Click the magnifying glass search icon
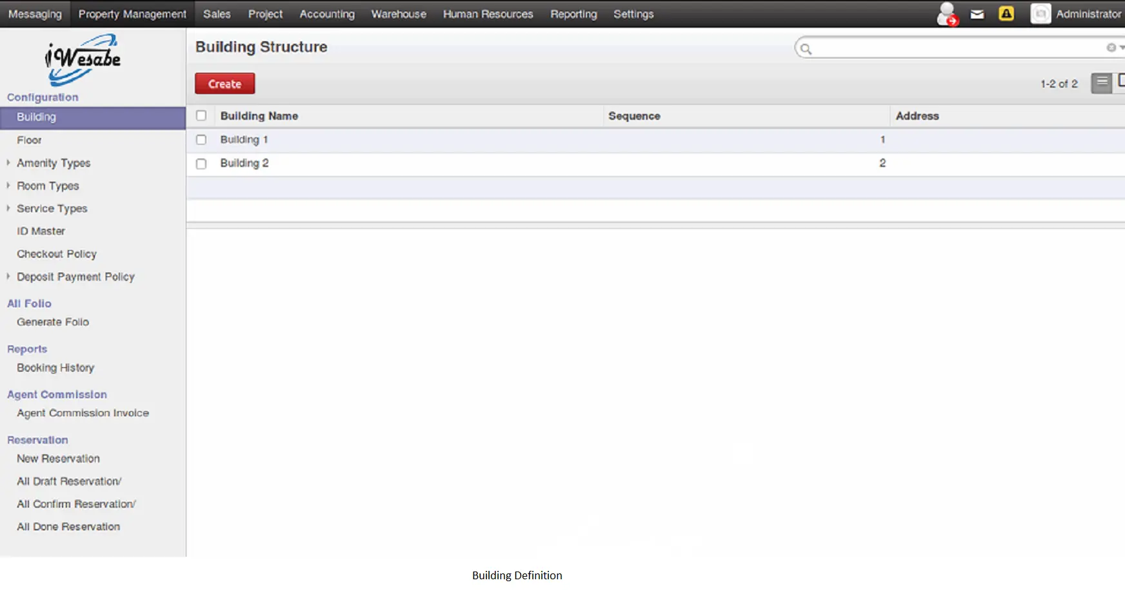Screen dimensions: 1125x596 806,48
